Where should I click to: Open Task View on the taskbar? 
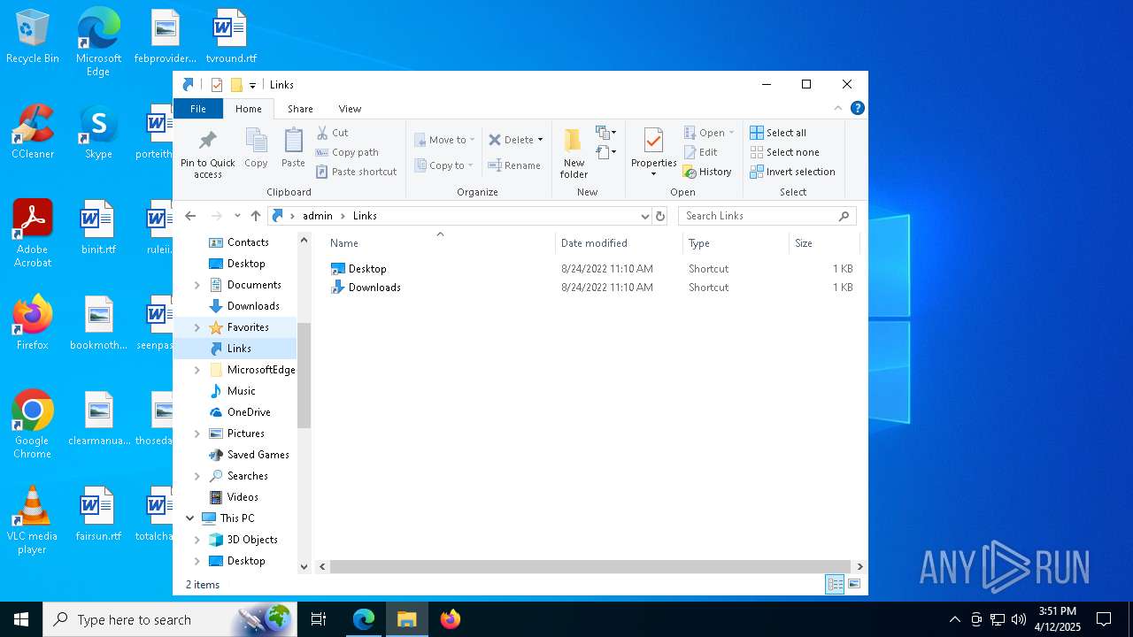pyautogui.click(x=319, y=619)
